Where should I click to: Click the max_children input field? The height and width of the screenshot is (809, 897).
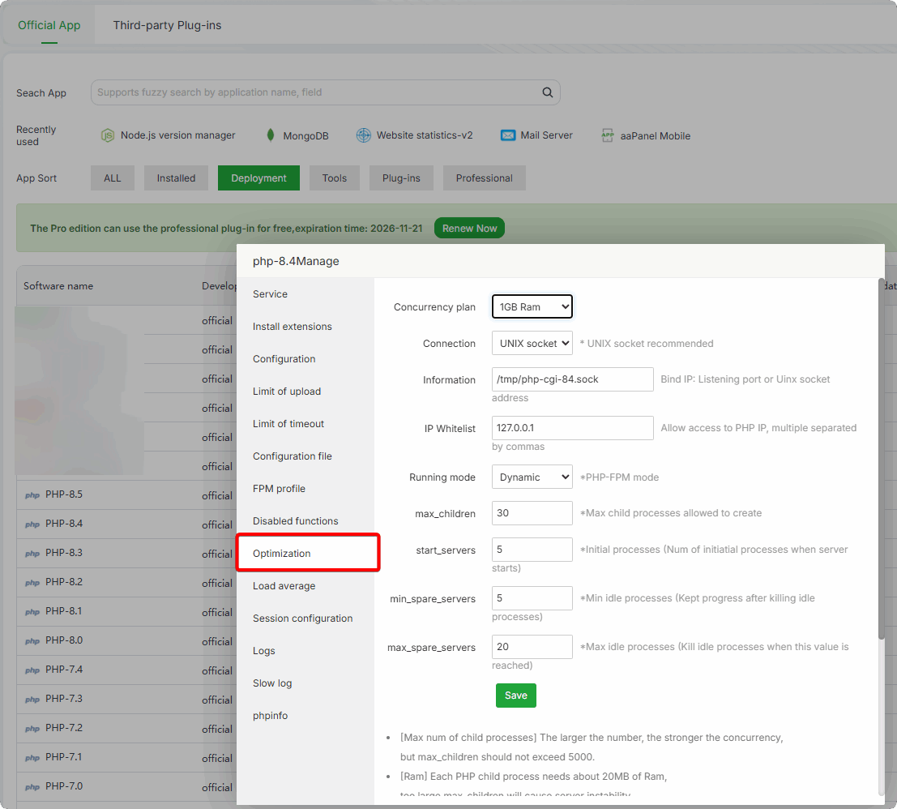[x=532, y=513]
